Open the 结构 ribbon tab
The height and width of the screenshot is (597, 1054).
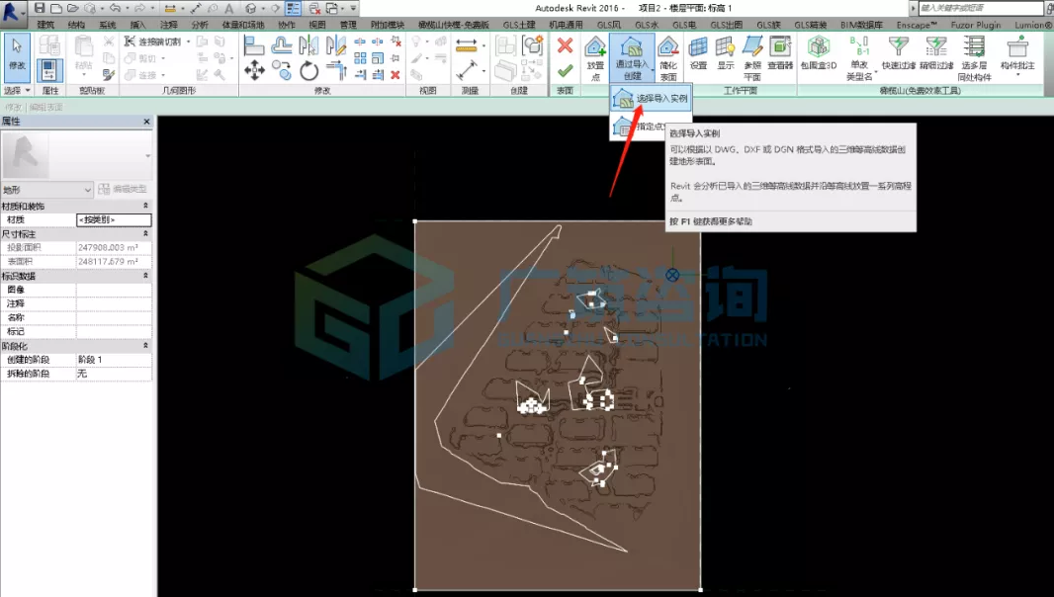pos(77,25)
